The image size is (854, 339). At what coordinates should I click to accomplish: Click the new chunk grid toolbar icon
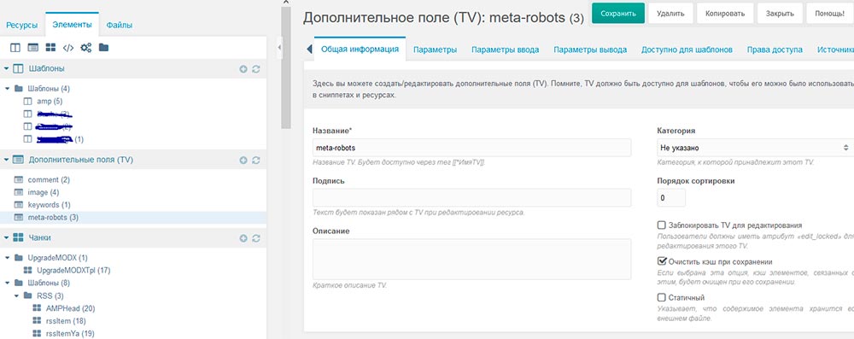(x=50, y=48)
